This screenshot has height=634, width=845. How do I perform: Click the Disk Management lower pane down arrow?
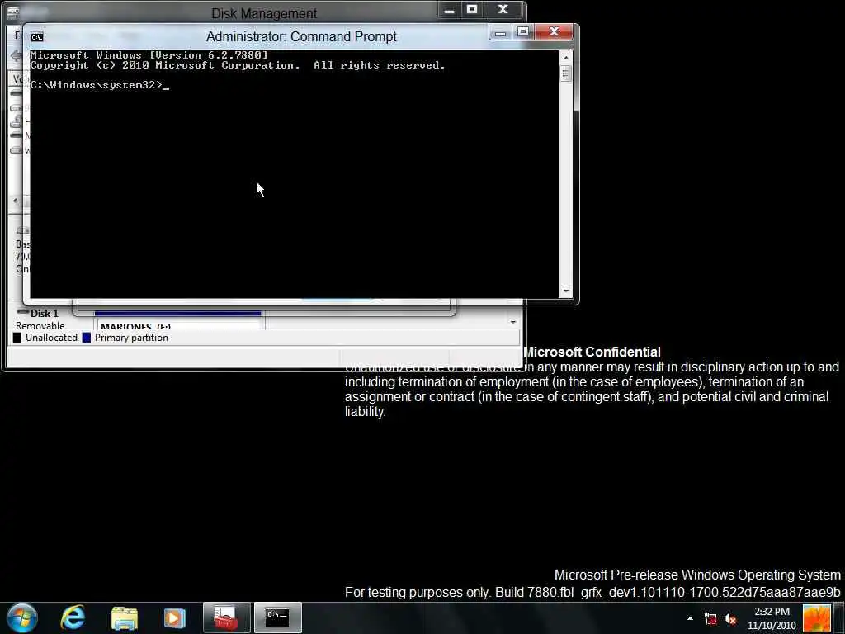(x=513, y=323)
